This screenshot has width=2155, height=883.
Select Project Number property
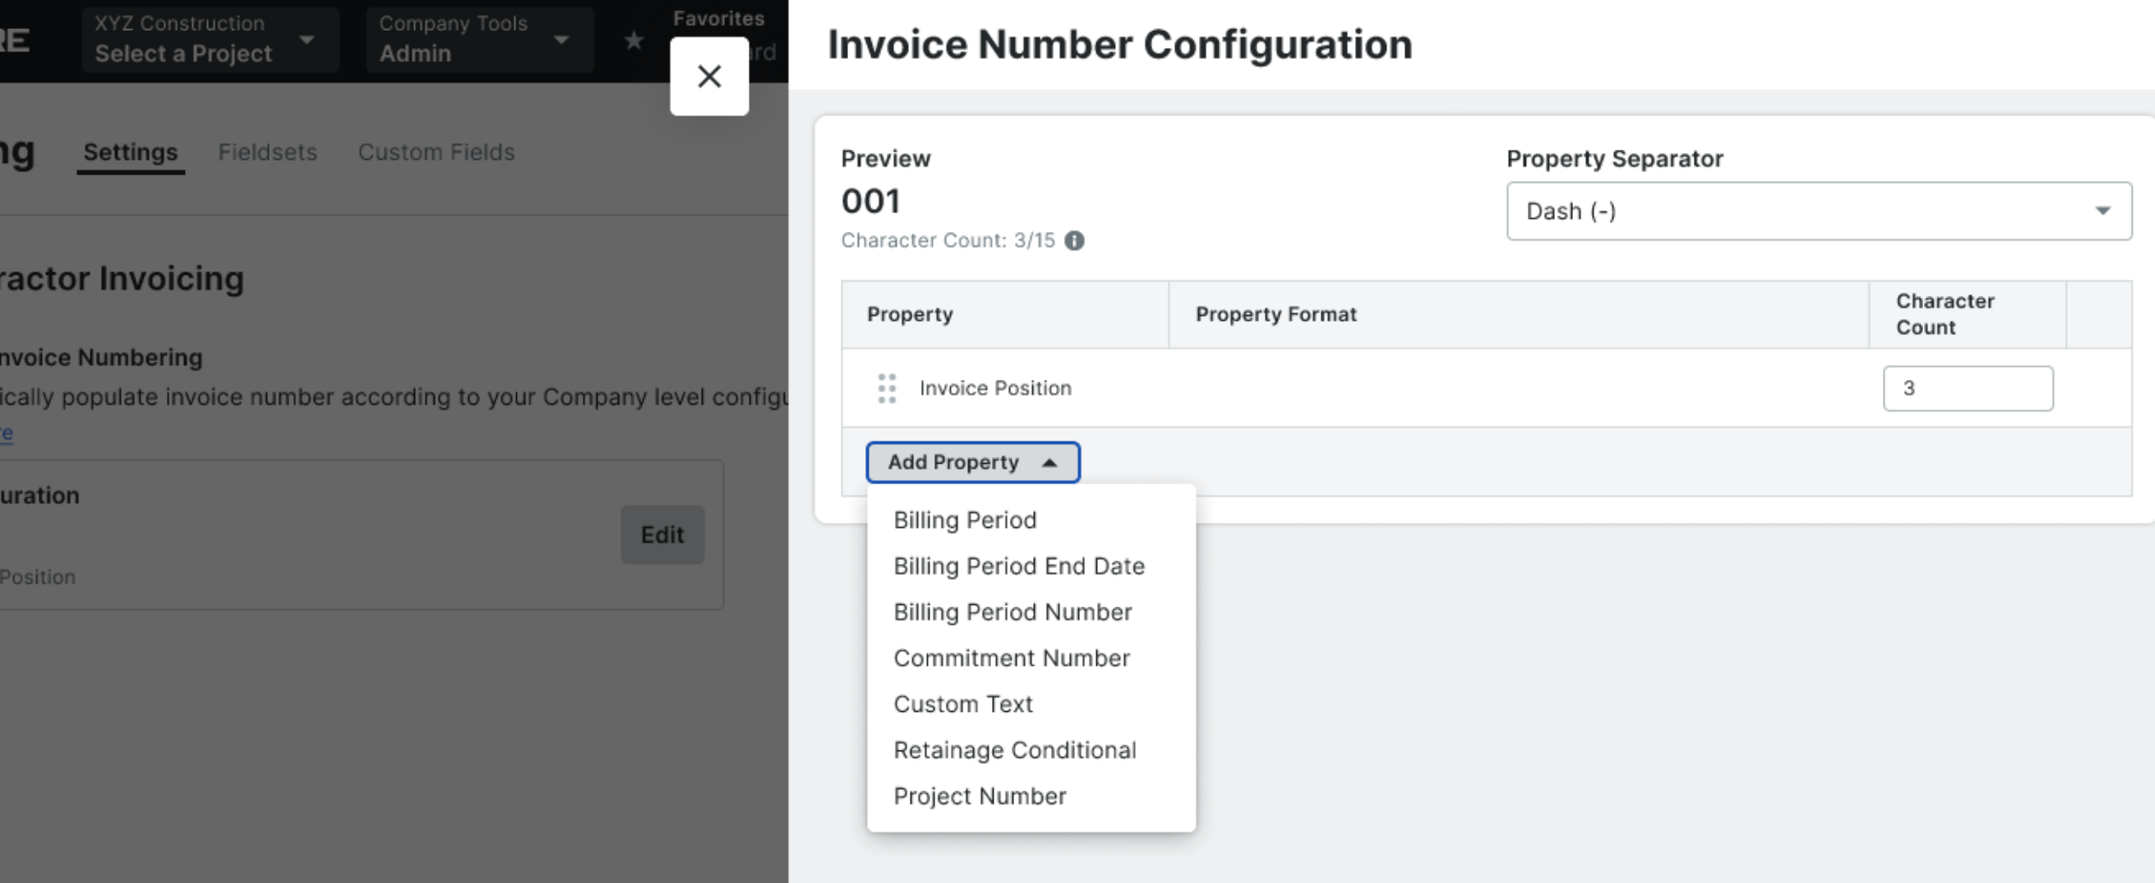pos(980,797)
